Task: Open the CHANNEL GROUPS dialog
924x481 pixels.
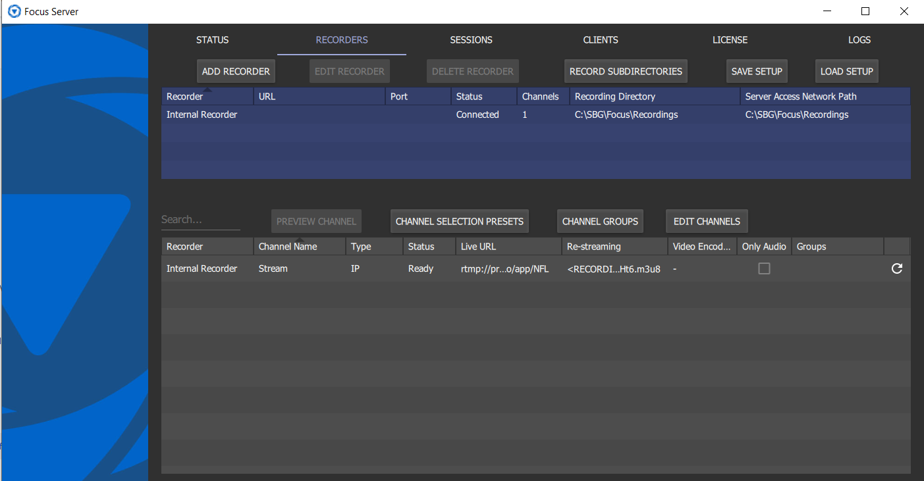Action: (x=600, y=221)
